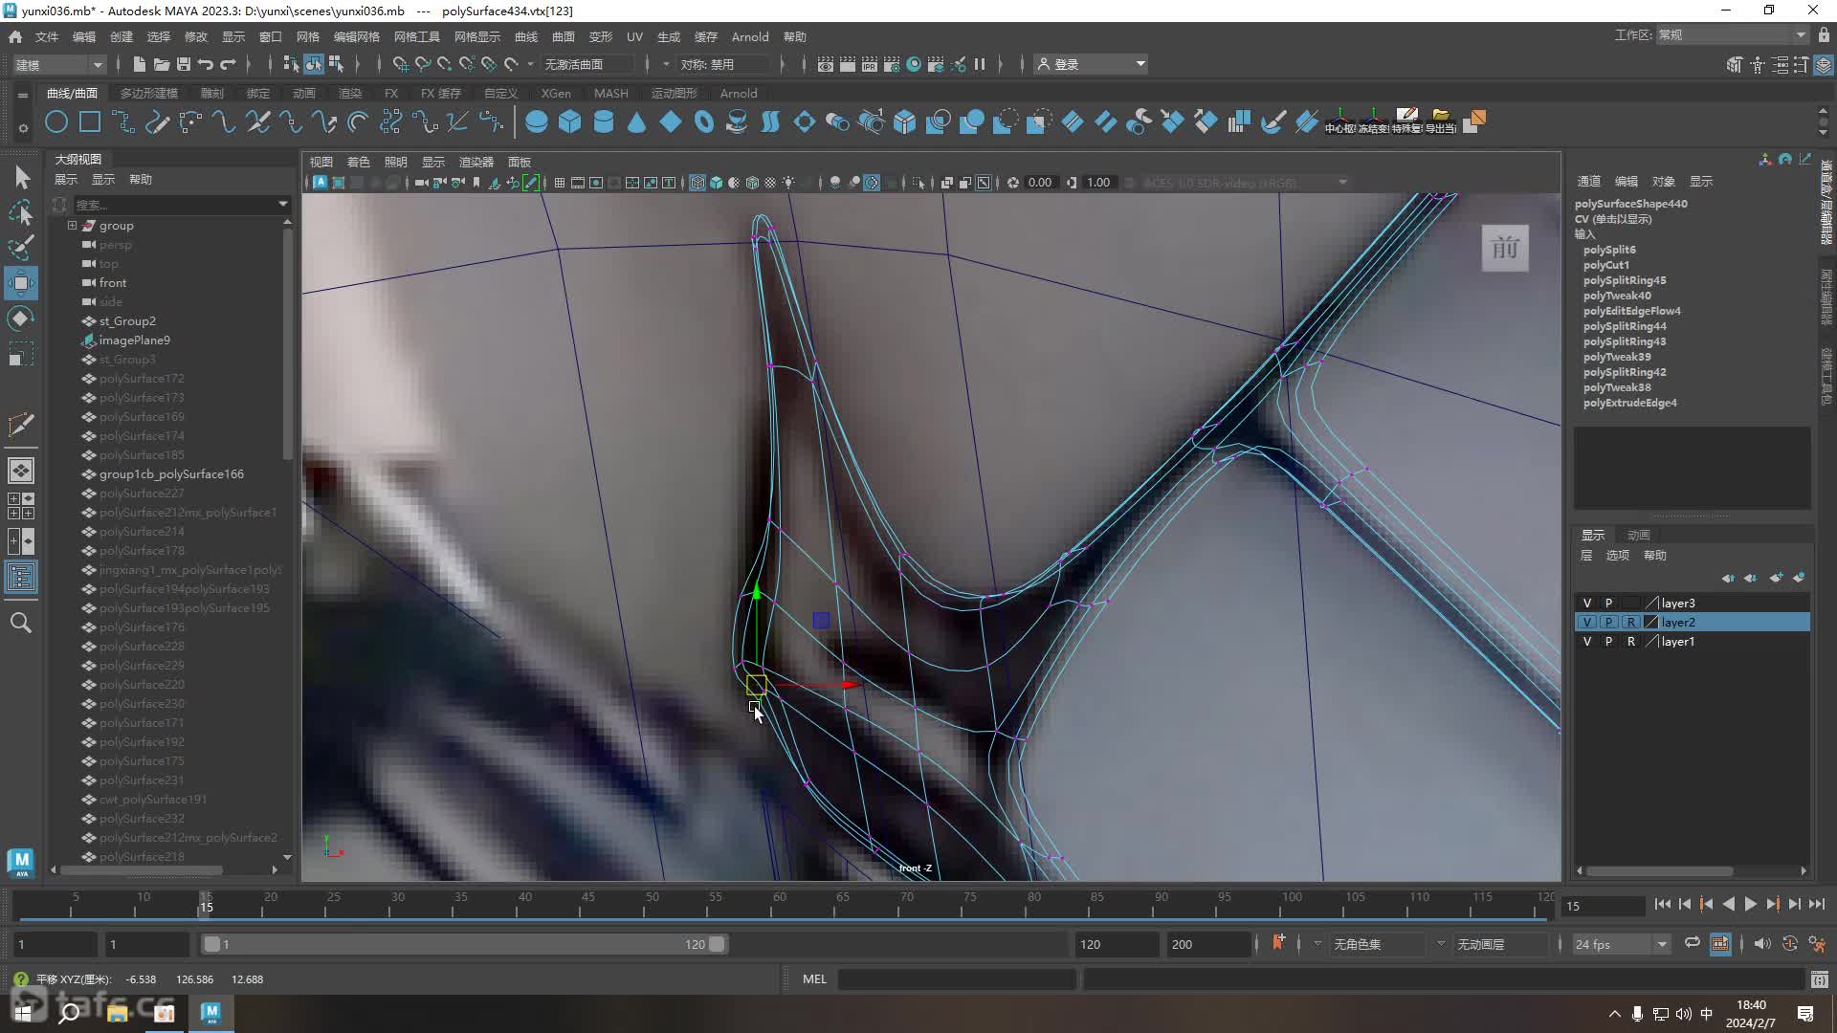
Task: Click the new scene icon
Action: coord(140,64)
